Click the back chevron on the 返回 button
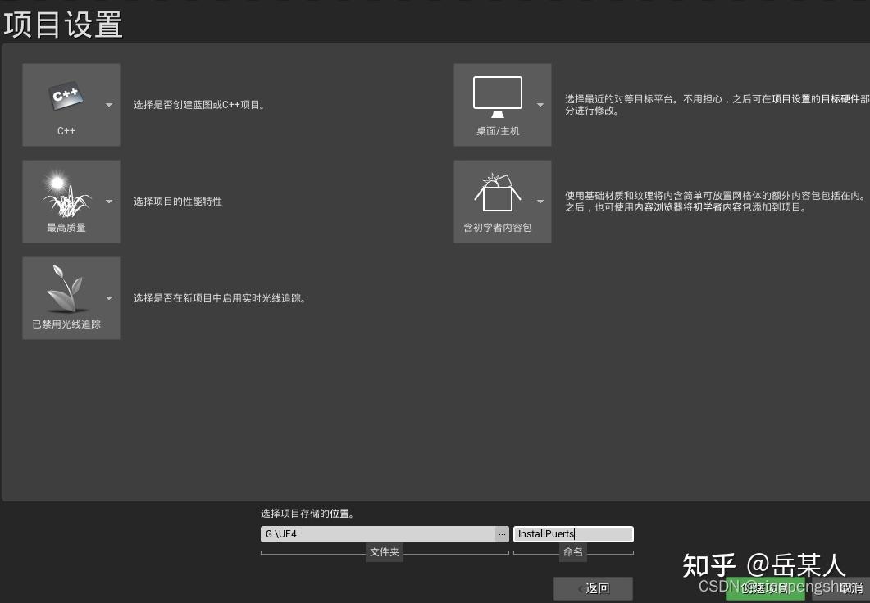Viewport: 870px width, 603px height. [578, 588]
